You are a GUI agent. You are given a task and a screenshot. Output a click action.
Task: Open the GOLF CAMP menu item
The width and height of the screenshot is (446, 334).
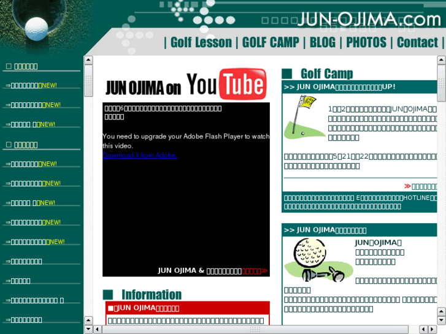click(x=271, y=43)
